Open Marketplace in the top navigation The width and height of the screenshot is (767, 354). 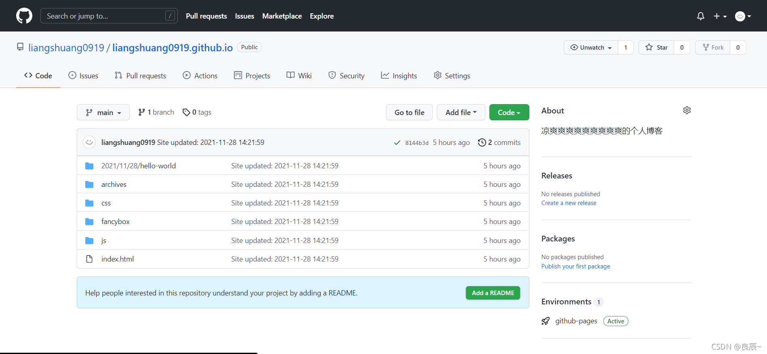click(282, 16)
